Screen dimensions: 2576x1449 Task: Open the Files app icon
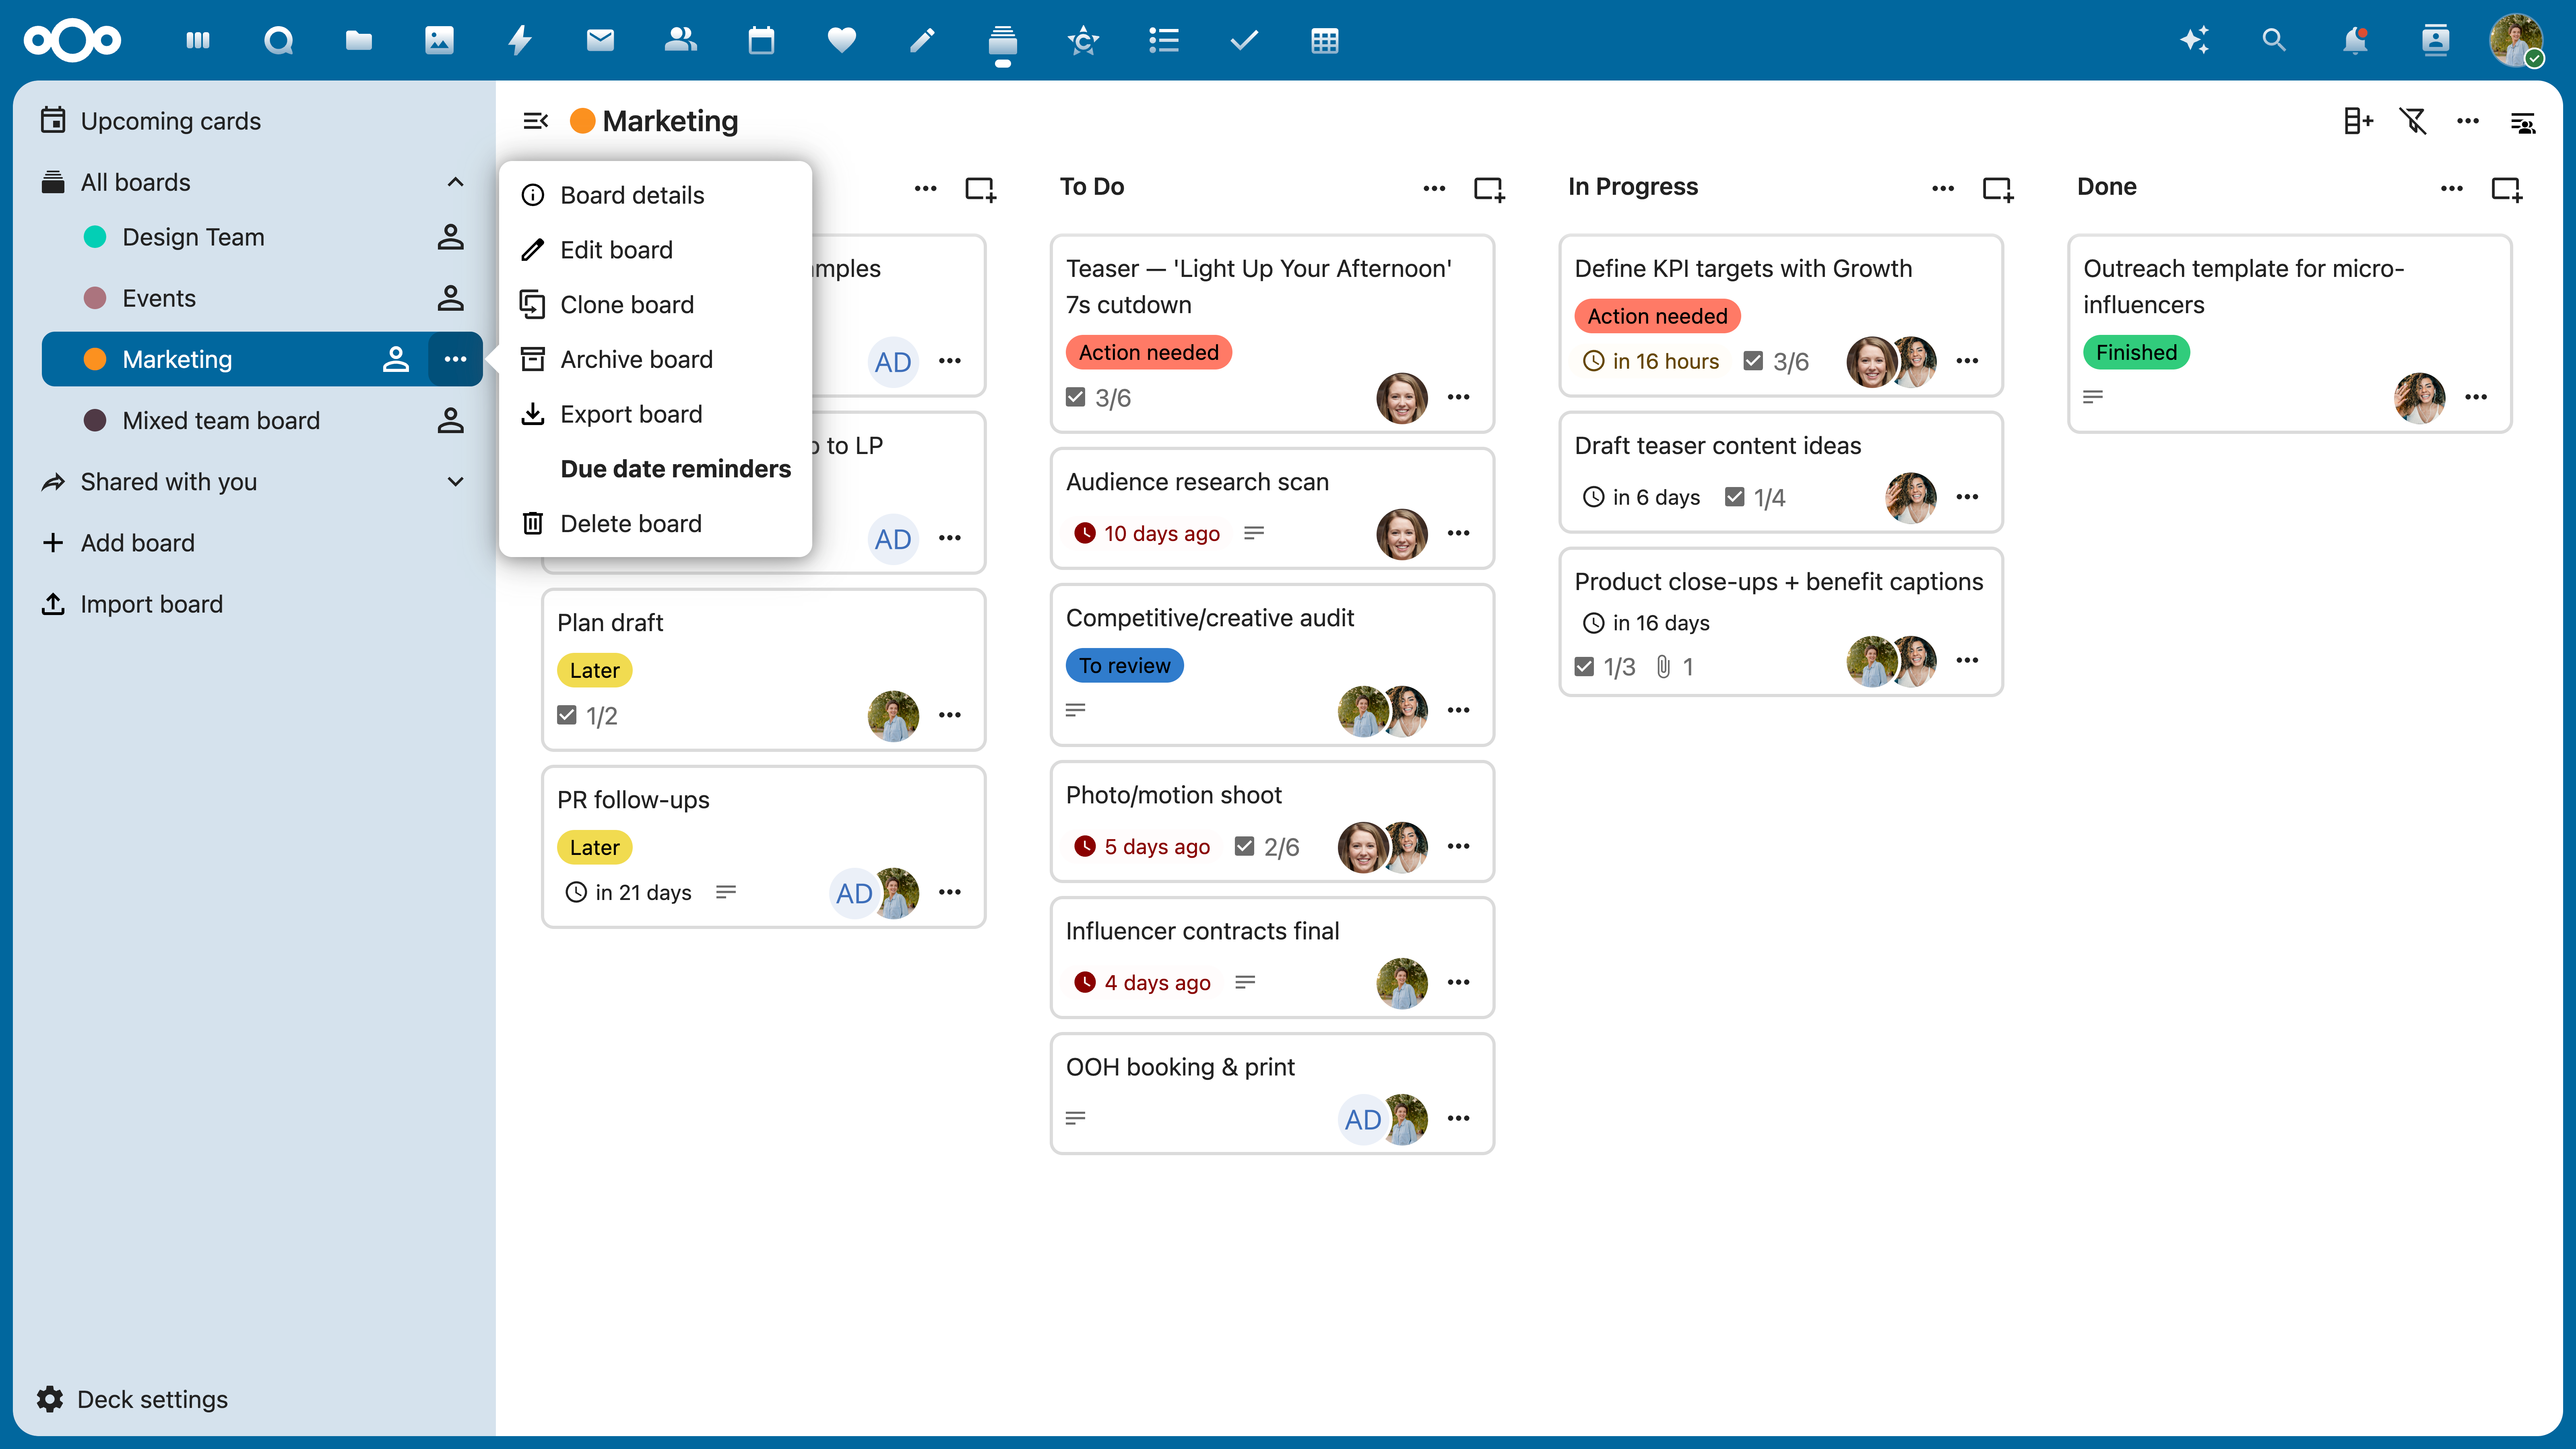point(358,41)
